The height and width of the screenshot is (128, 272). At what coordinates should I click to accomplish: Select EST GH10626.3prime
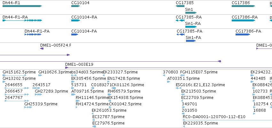(x=40, y=75)
